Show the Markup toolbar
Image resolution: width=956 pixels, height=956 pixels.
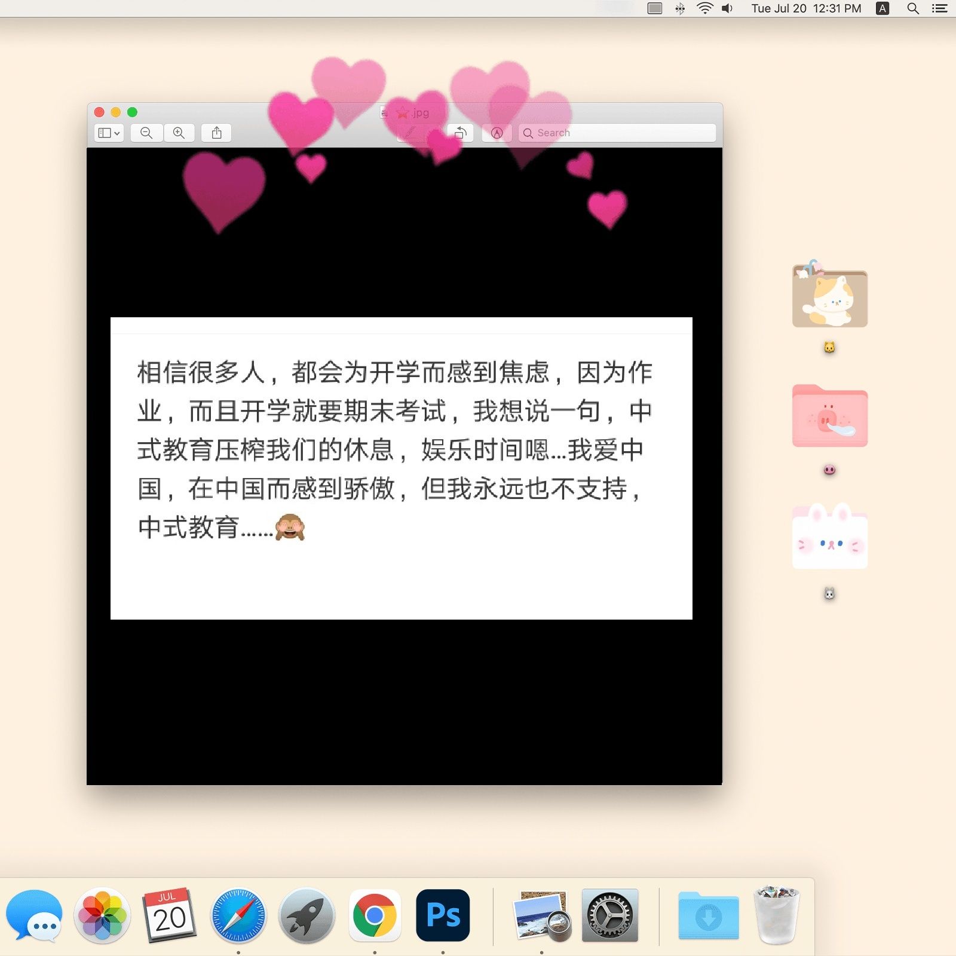[497, 133]
